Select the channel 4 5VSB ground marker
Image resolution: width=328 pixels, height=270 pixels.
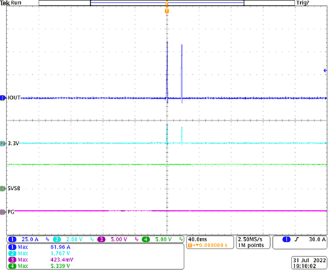click(3, 189)
